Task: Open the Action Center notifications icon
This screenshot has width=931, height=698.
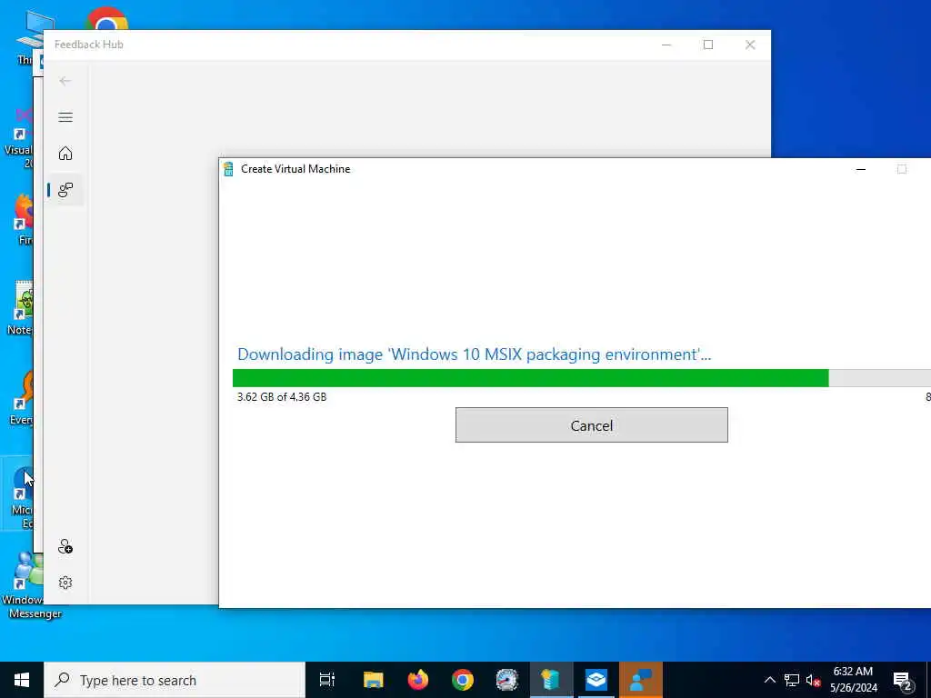Action: tap(903, 681)
